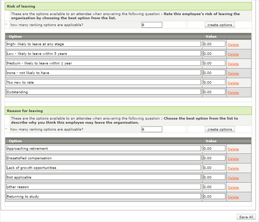Edit the 'Lack of growth opportunities' text field

(104, 168)
